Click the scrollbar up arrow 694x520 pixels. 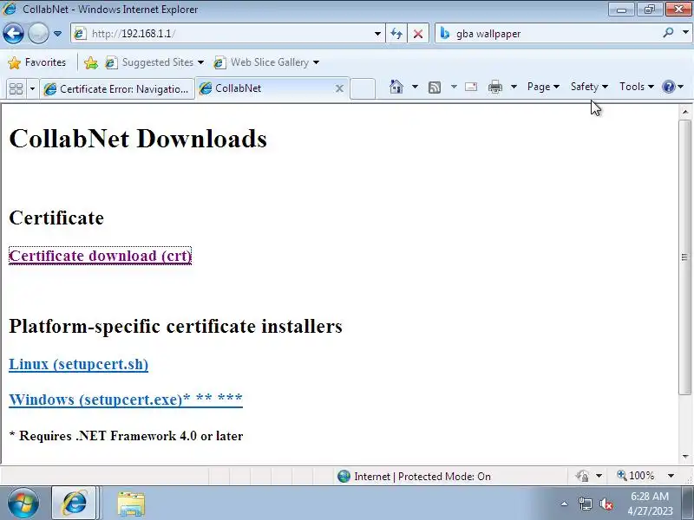click(685, 113)
